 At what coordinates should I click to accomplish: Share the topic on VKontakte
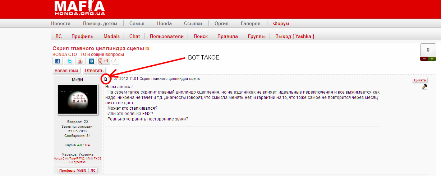coord(92,61)
